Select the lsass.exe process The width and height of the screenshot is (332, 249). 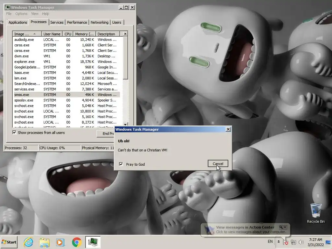[67, 73]
